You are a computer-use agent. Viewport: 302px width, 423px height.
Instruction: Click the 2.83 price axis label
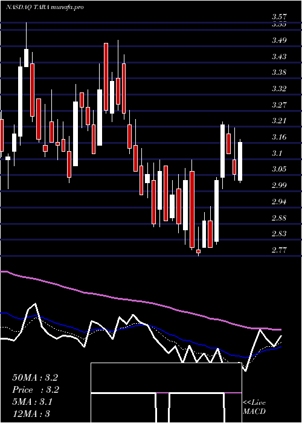coord(279,234)
